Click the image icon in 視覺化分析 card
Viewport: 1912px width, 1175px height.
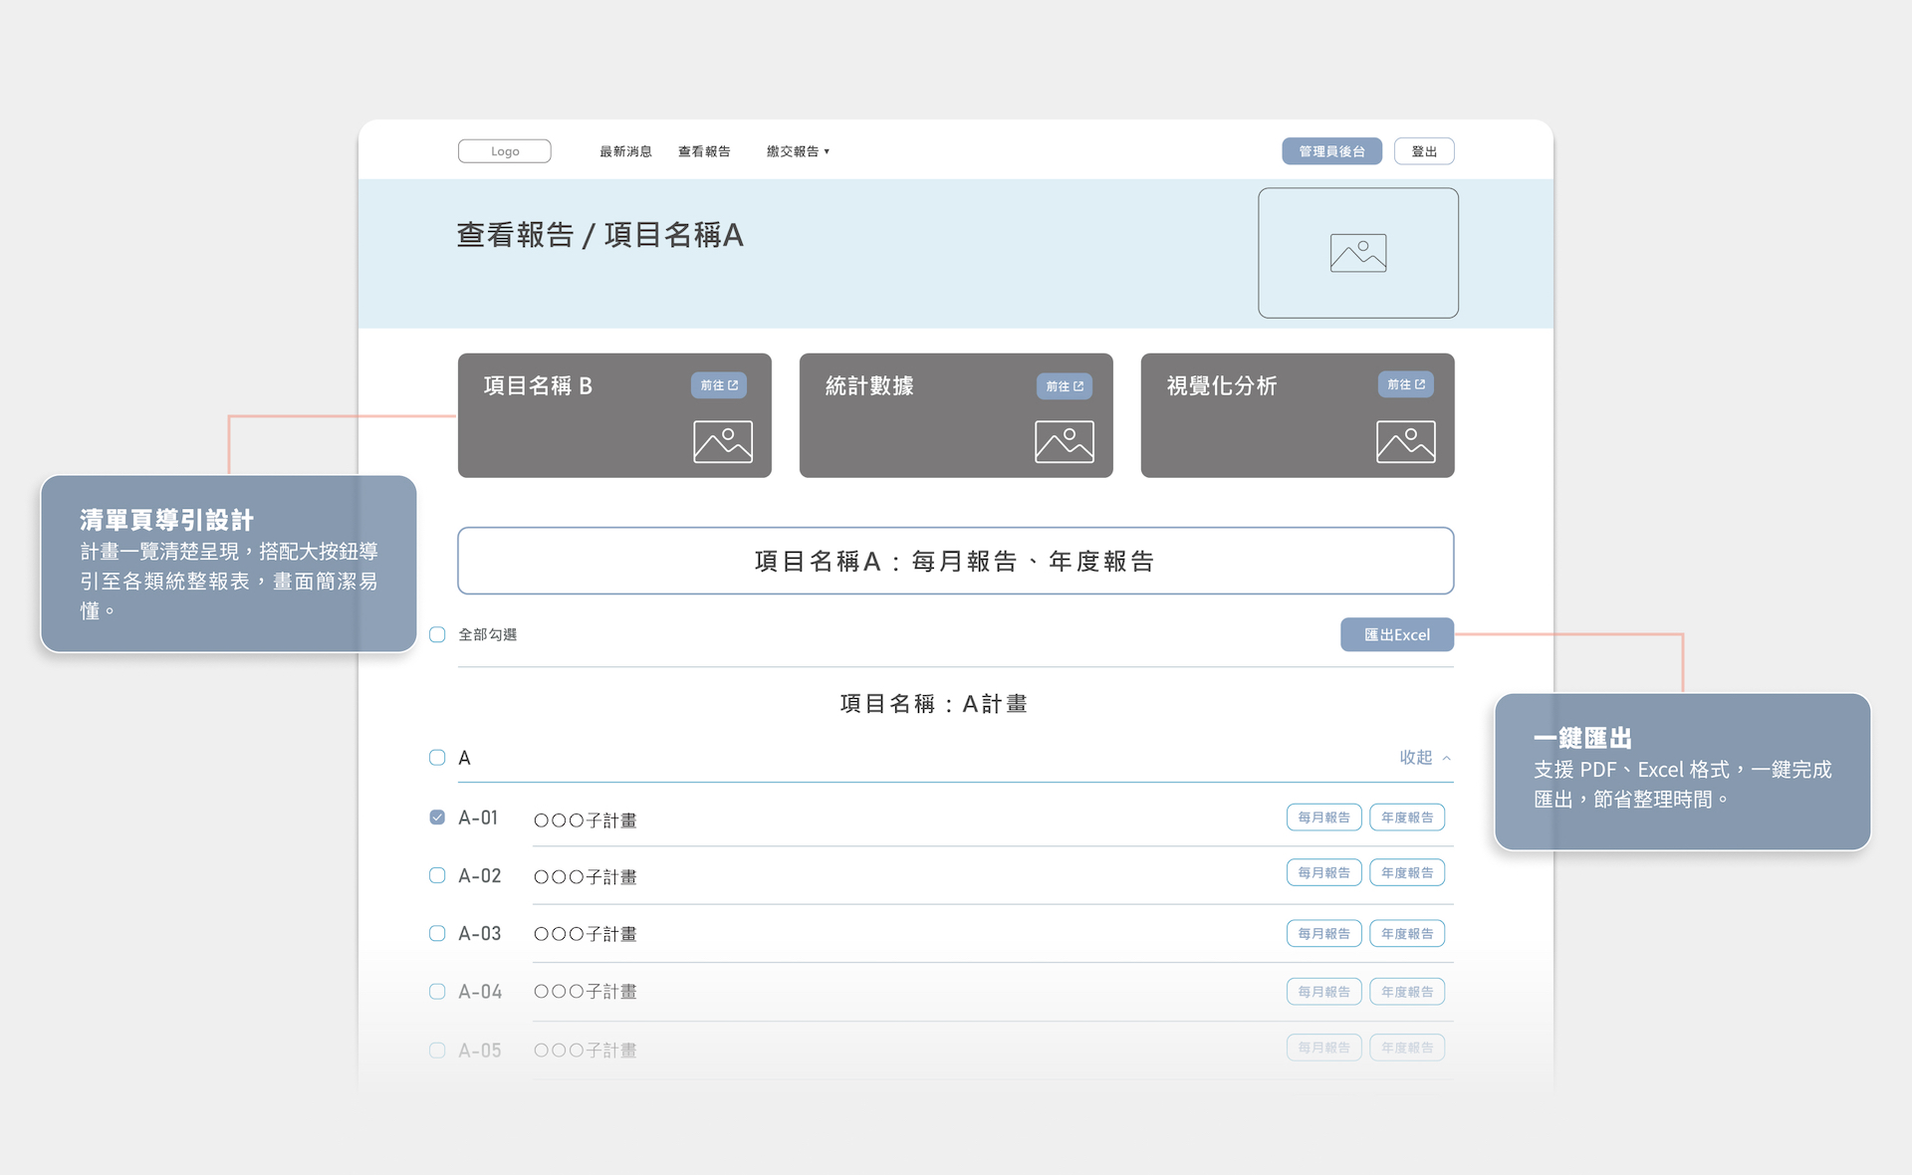[x=1405, y=441]
